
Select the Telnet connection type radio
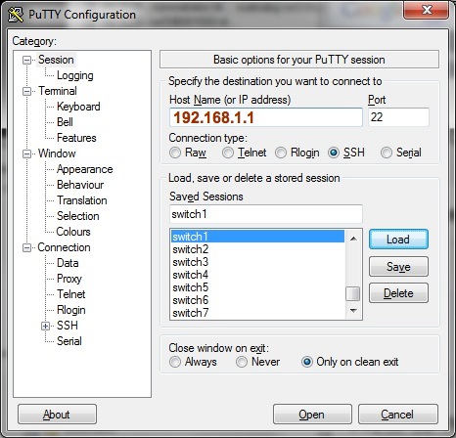pos(228,153)
